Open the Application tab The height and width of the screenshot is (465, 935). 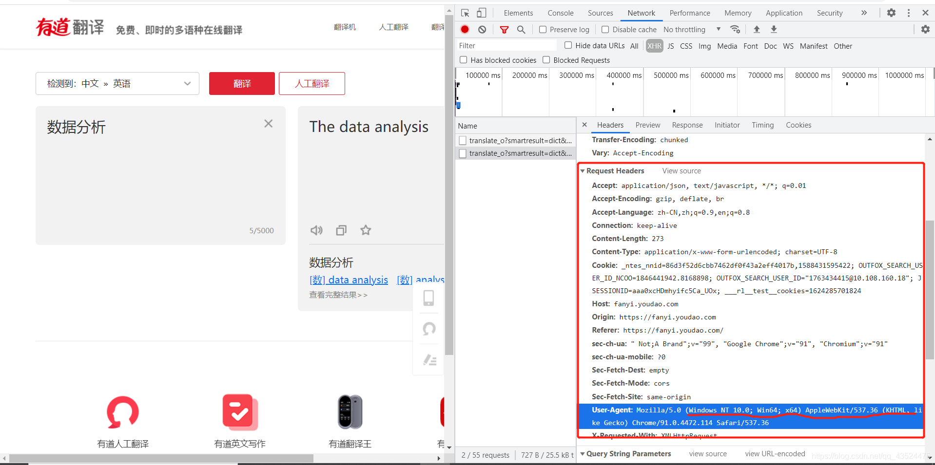[x=784, y=13]
